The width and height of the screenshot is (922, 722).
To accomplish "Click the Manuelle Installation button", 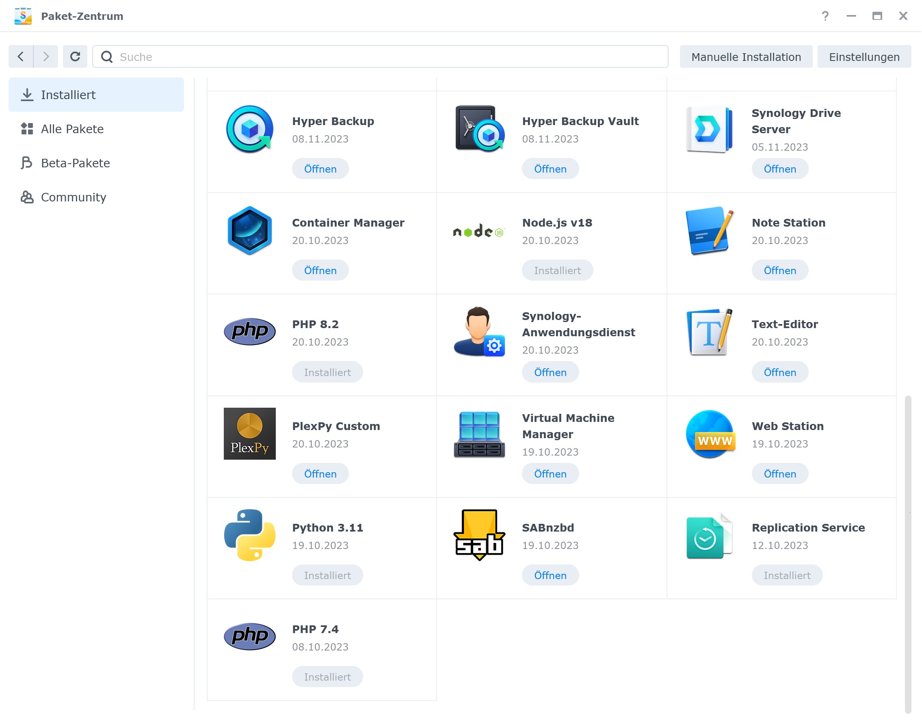I will [x=746, y=56].
